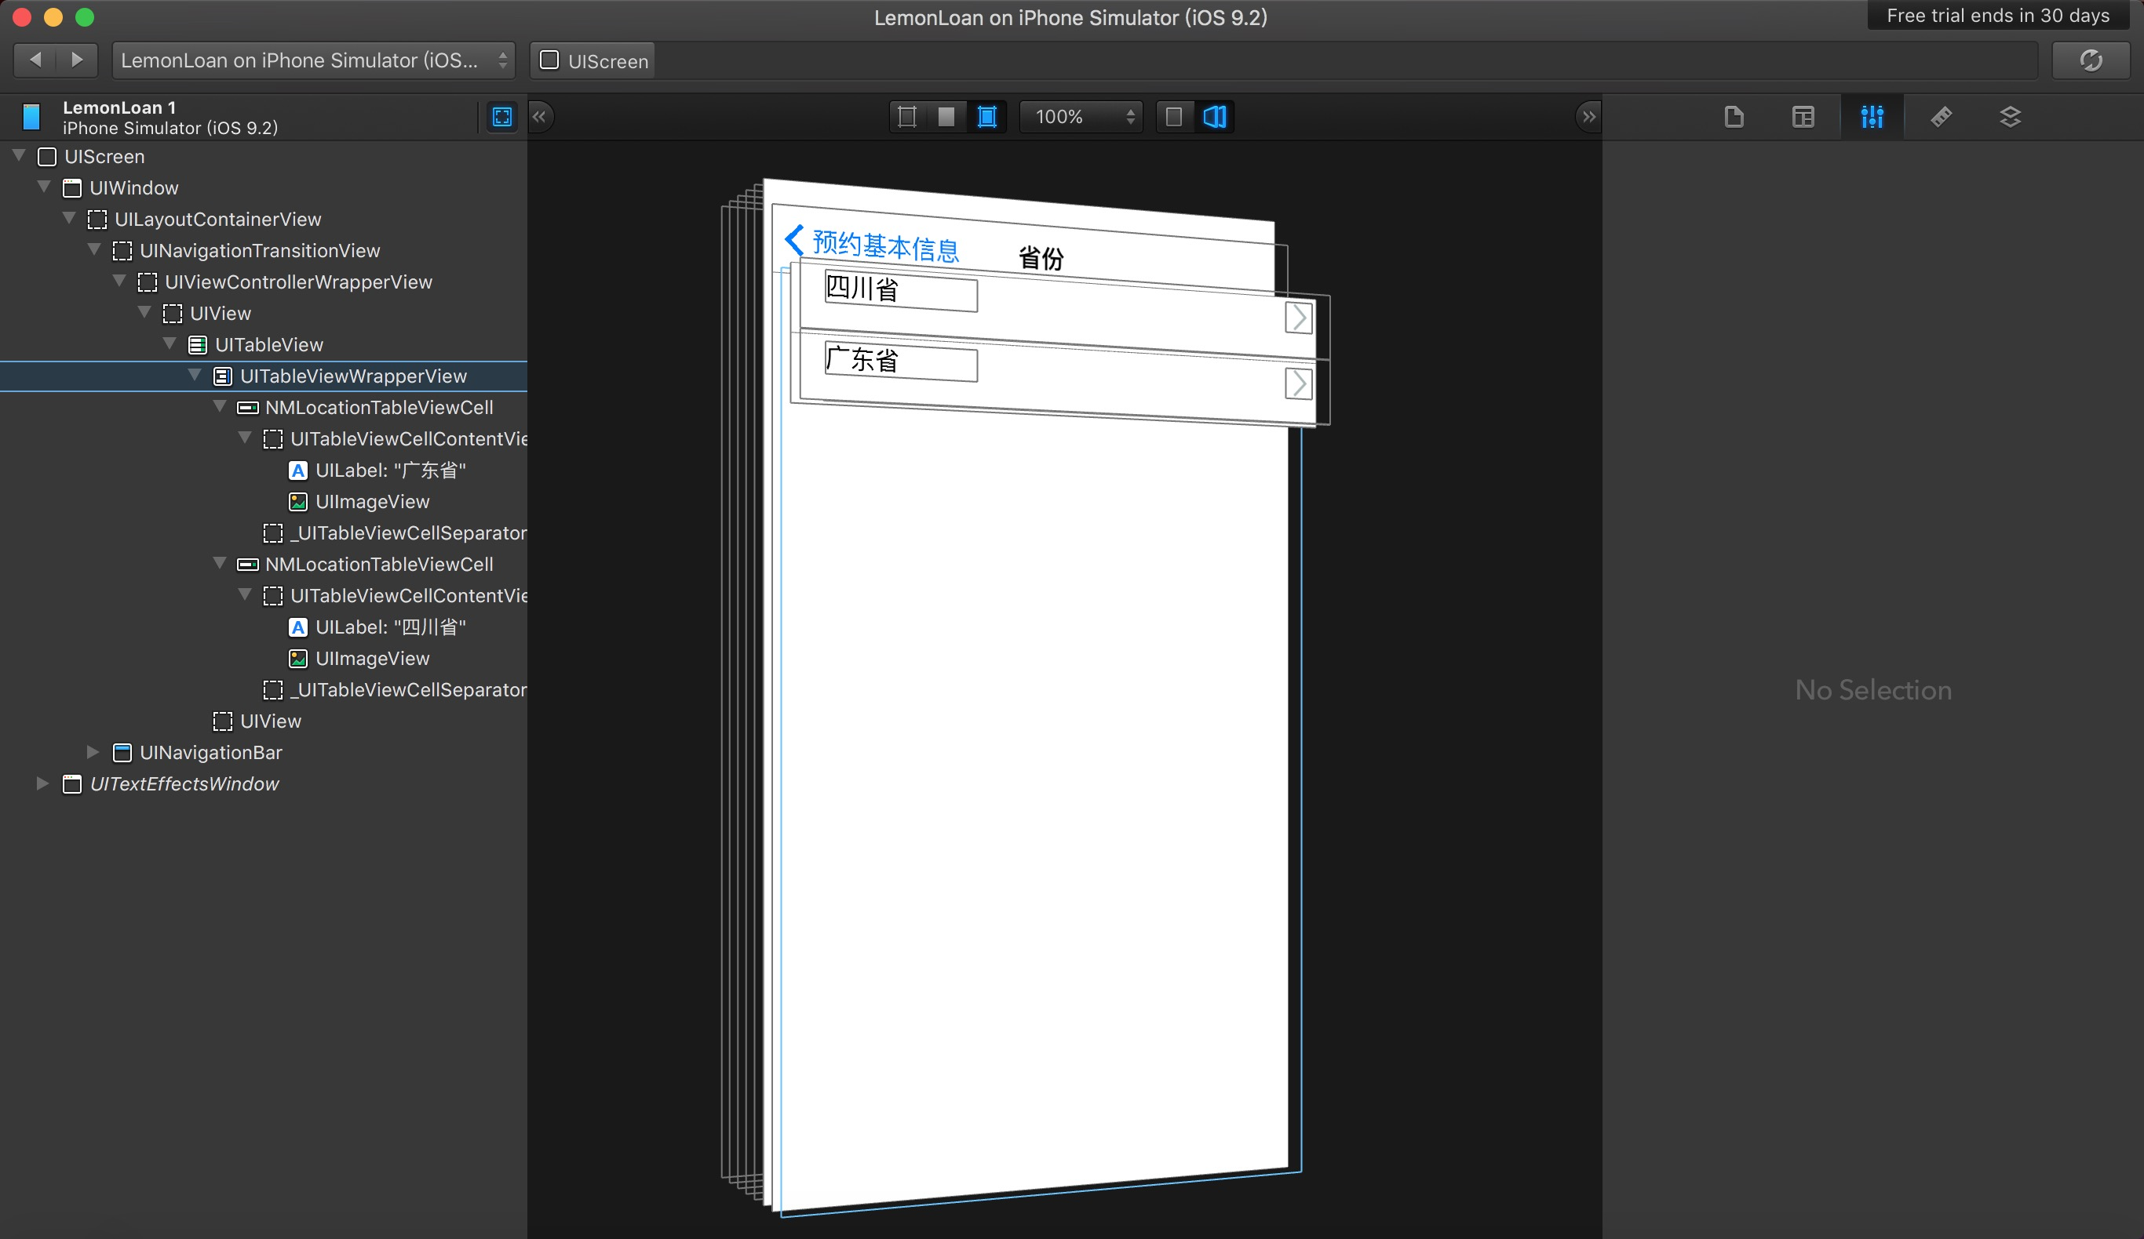Go forward with right navigation arrow
The width and height of the screenshot is (2144, 1239).
coord(78,60)
